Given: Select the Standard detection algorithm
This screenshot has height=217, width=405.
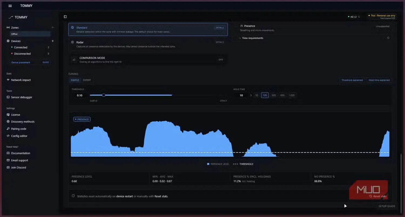Looking at the screenshot, I should (x=148, y=29).
